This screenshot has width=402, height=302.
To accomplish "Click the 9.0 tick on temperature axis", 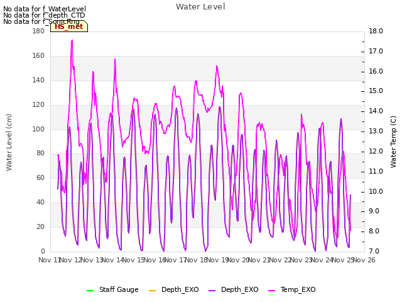I will tap(376, 211).
